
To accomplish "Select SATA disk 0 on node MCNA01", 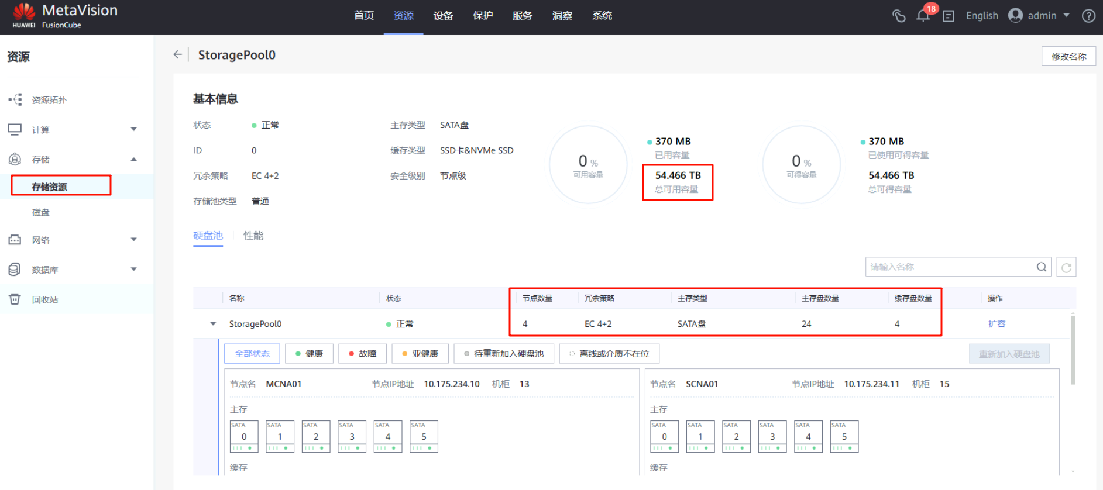I will point(244,436).
